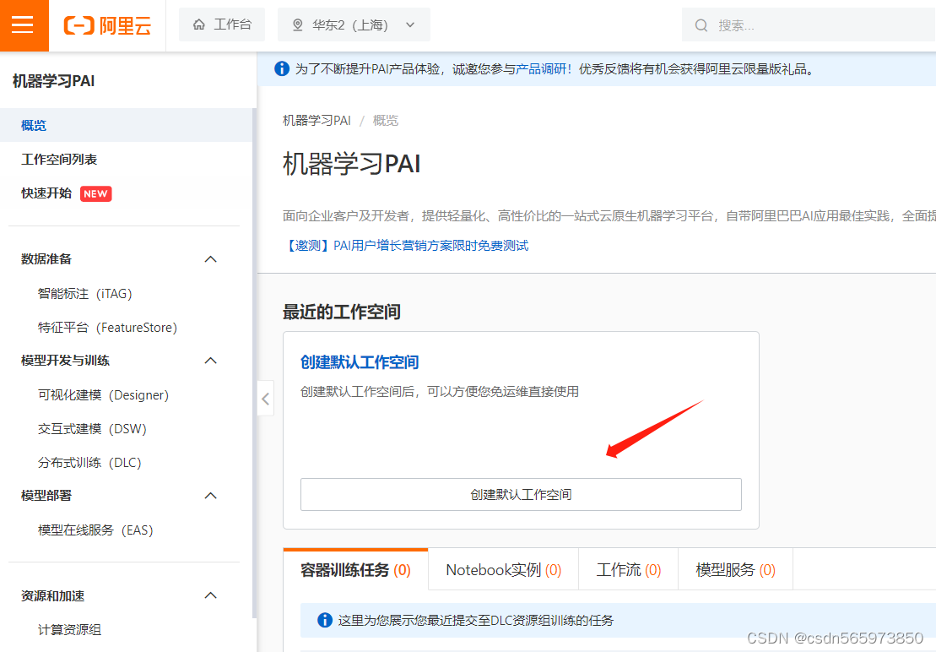Click 机器学习PAI in the breadcrumb
936x652 pixels.
[317, 121]
